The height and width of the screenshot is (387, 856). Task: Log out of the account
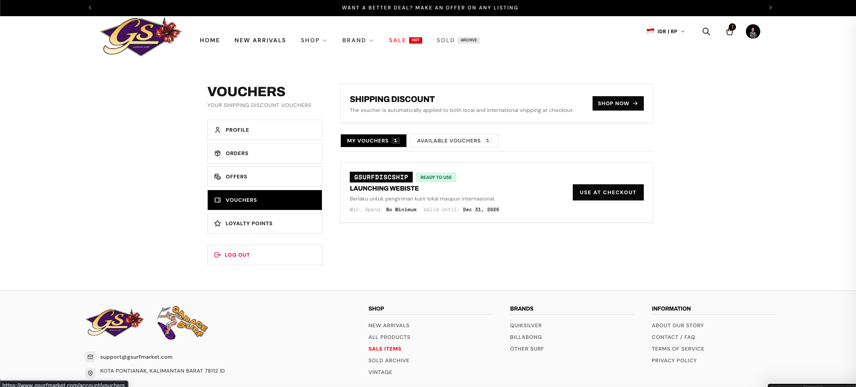pyautogui.click(x=265, y=255)
